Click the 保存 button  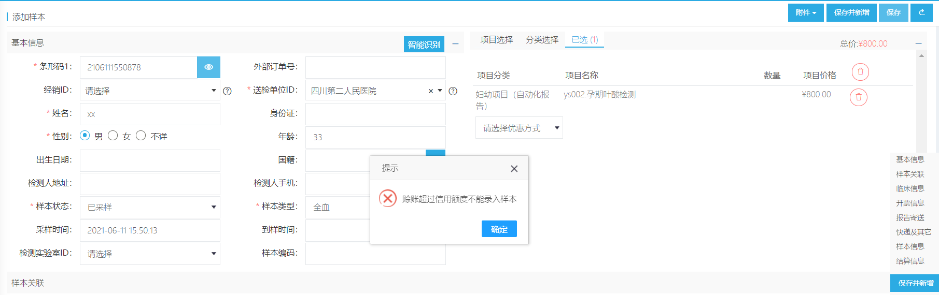pos(893,12)
